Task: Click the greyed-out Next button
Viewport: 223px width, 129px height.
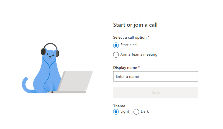Action: point(156,93)
